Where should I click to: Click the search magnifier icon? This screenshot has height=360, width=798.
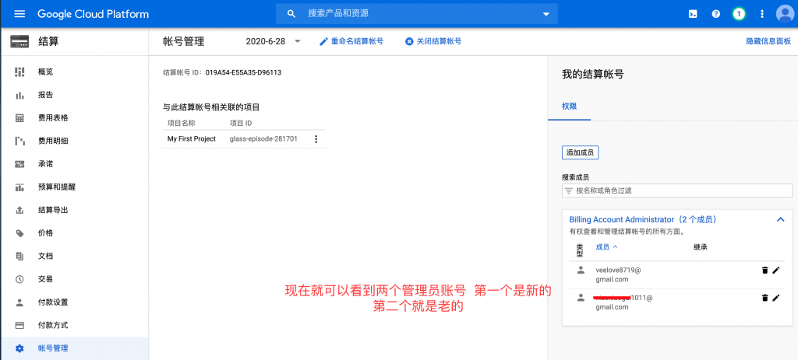(291, 14)
